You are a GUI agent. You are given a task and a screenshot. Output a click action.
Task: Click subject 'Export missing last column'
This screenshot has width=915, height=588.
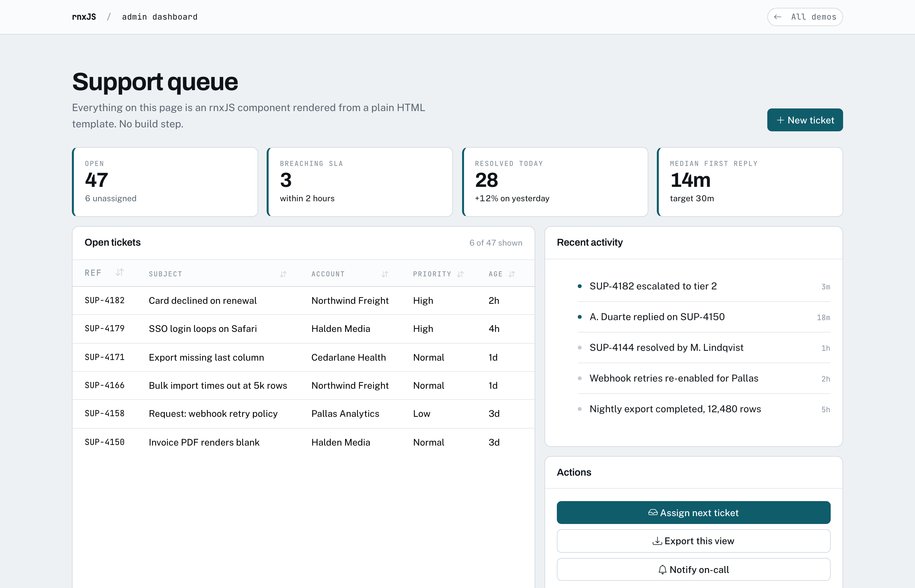pyautogui.click(x=206, y=357)
